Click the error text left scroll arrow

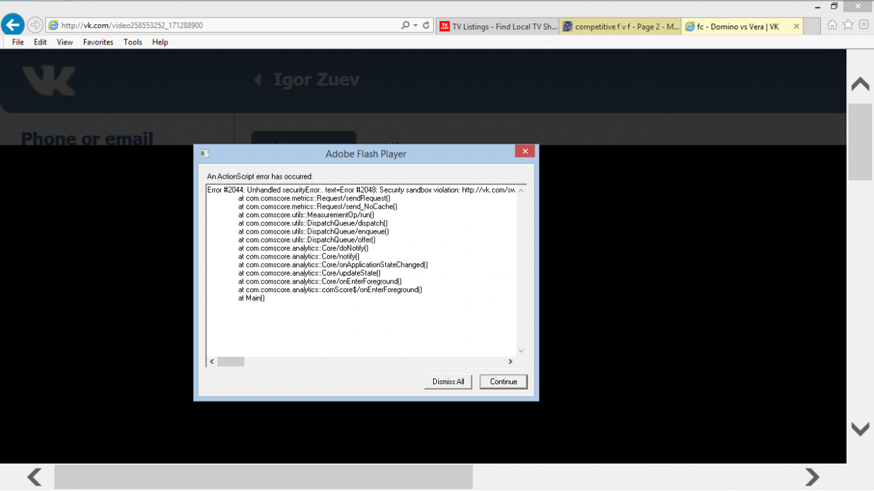tap(212, 361)
